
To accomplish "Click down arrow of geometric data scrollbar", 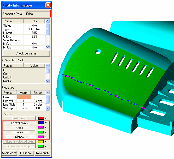I will (x=47, y=47).
